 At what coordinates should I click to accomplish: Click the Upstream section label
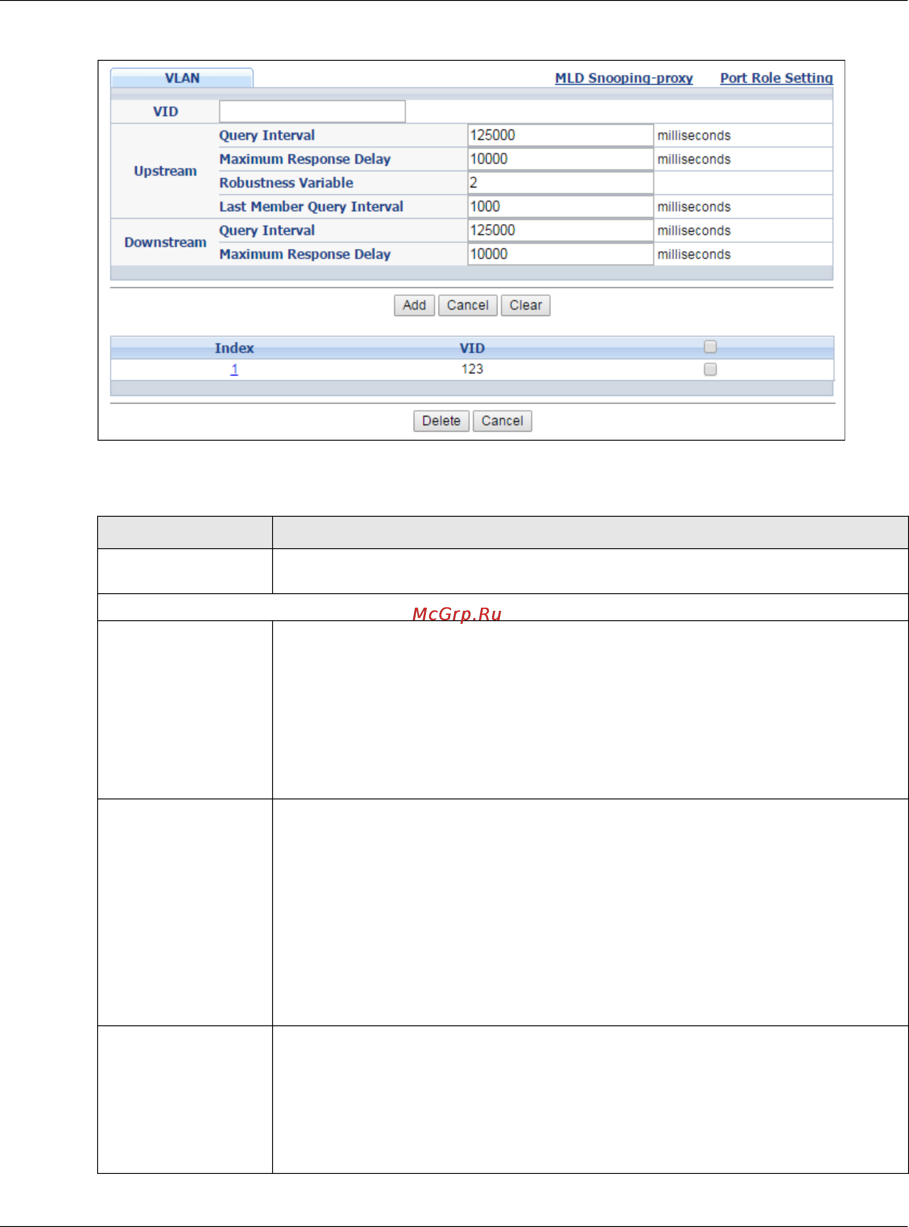(x=165, y=171)
